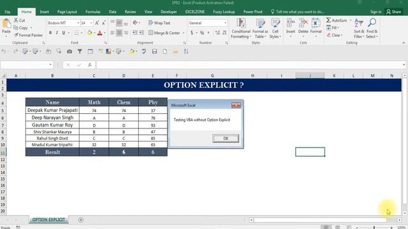Open Conditional Formatting menu

(241, 28)
